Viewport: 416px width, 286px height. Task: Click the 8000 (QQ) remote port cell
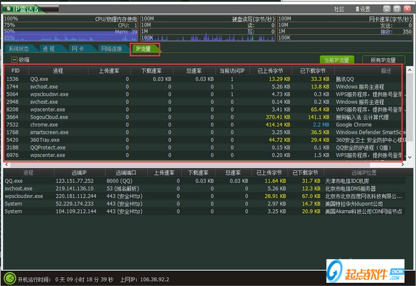[120, 181]
